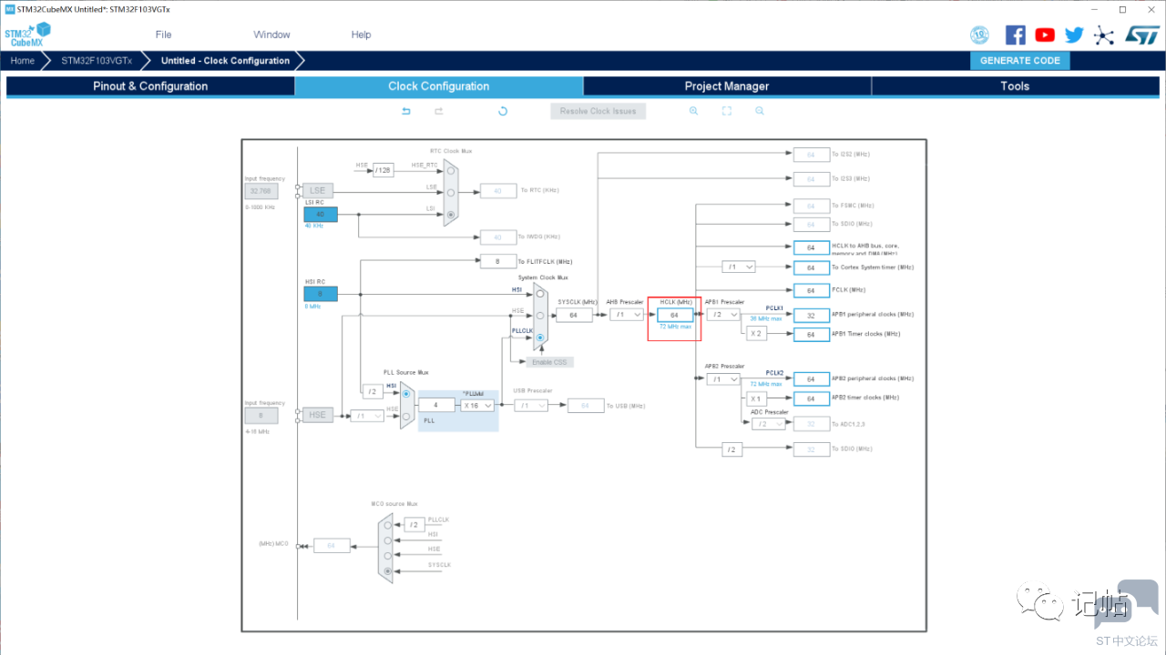Select LSI in the RTC Clock Mux
Viewport: 1166px width, 655px height.
(449, 216)
